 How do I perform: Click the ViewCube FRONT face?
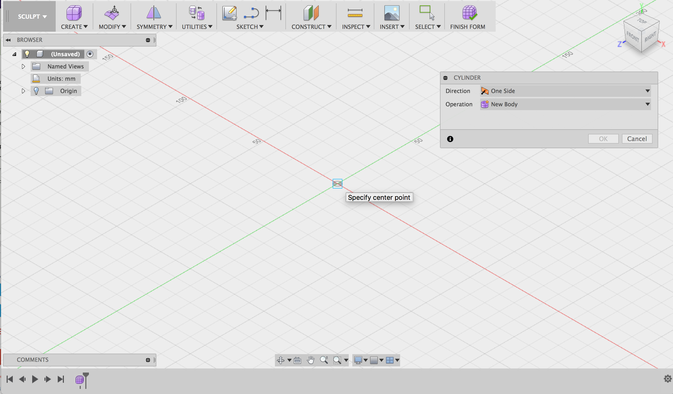[x=633, y=37]
